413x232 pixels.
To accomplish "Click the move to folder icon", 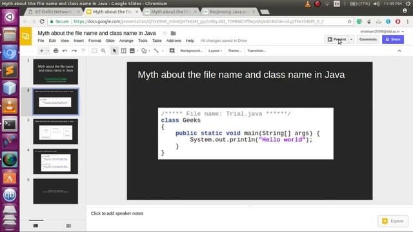I will pos(173,33).
